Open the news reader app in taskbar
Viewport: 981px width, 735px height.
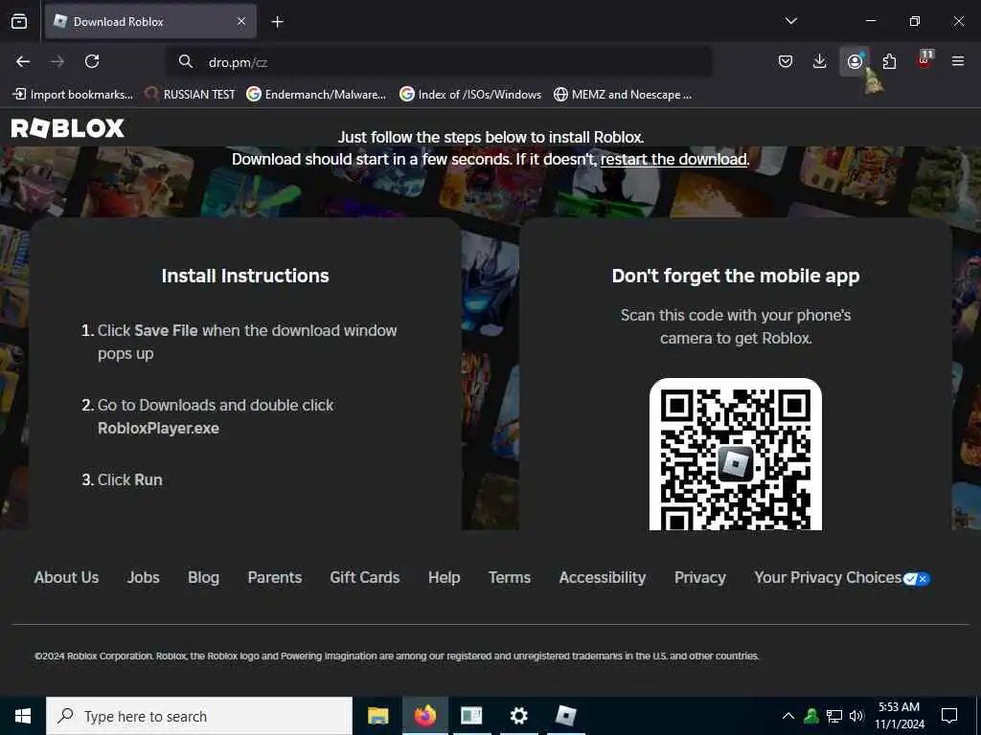(x=471, y=716)
